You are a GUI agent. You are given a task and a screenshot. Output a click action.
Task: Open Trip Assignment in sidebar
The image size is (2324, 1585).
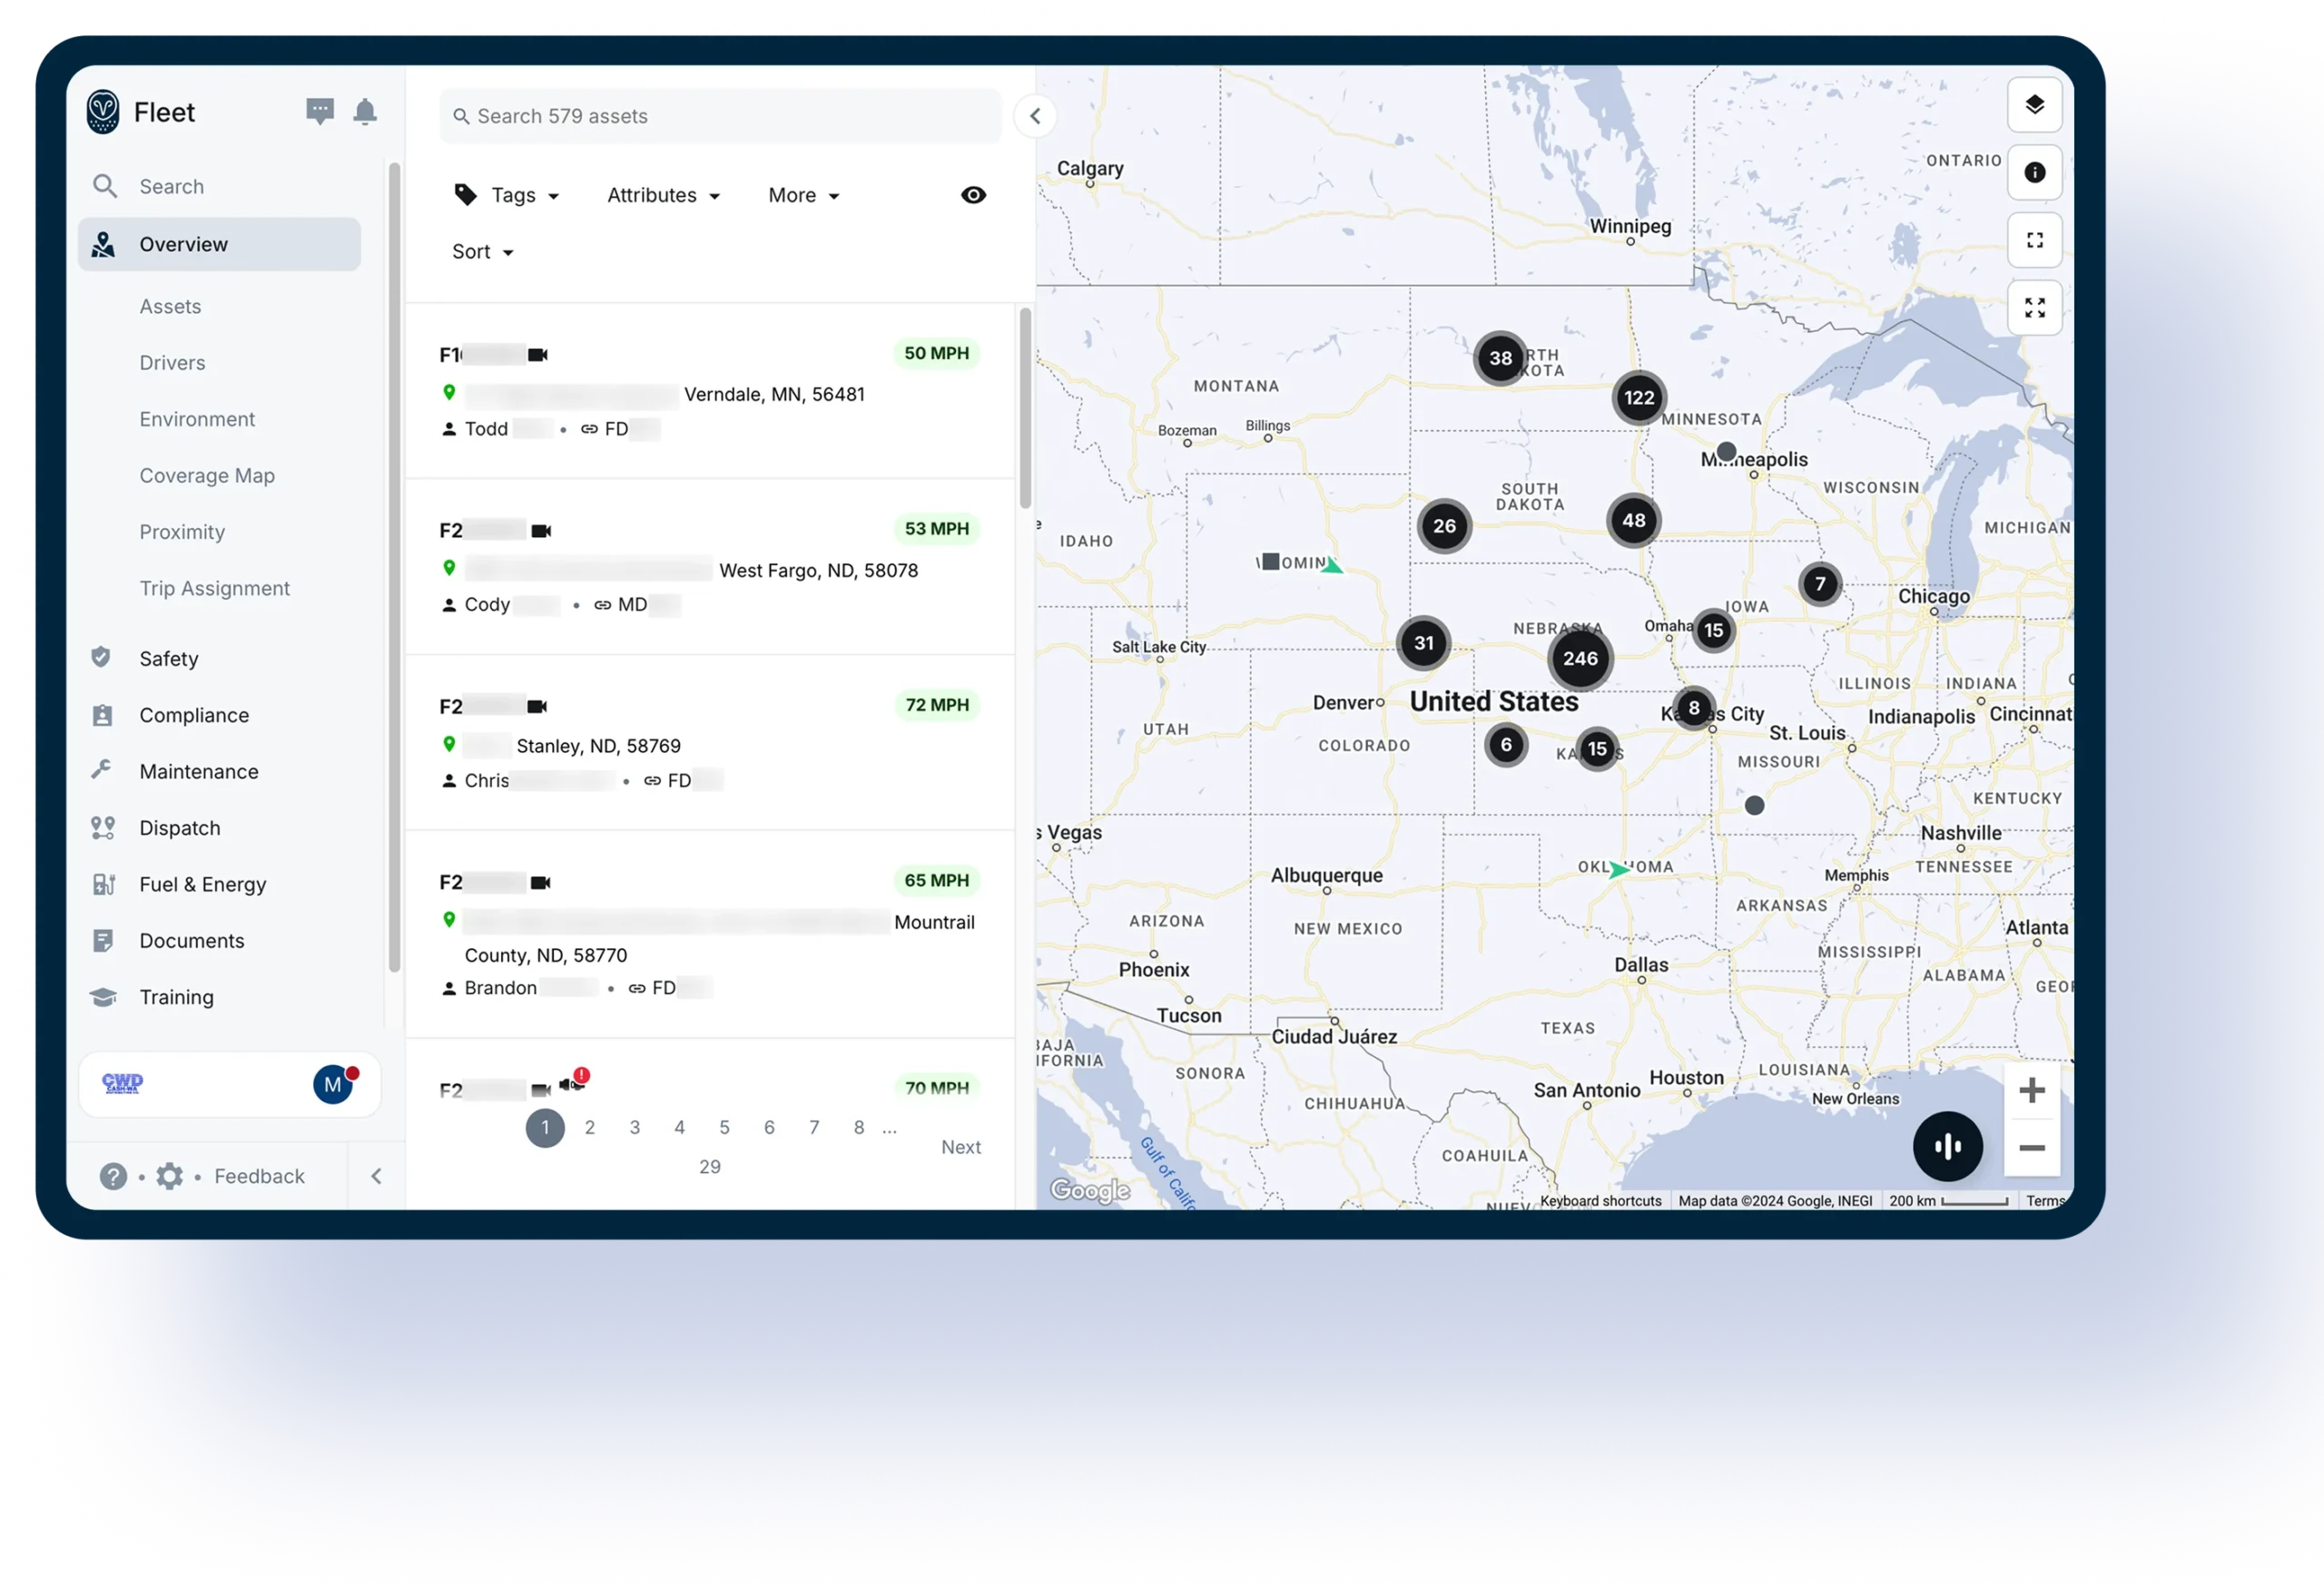[x=214, y=589]
